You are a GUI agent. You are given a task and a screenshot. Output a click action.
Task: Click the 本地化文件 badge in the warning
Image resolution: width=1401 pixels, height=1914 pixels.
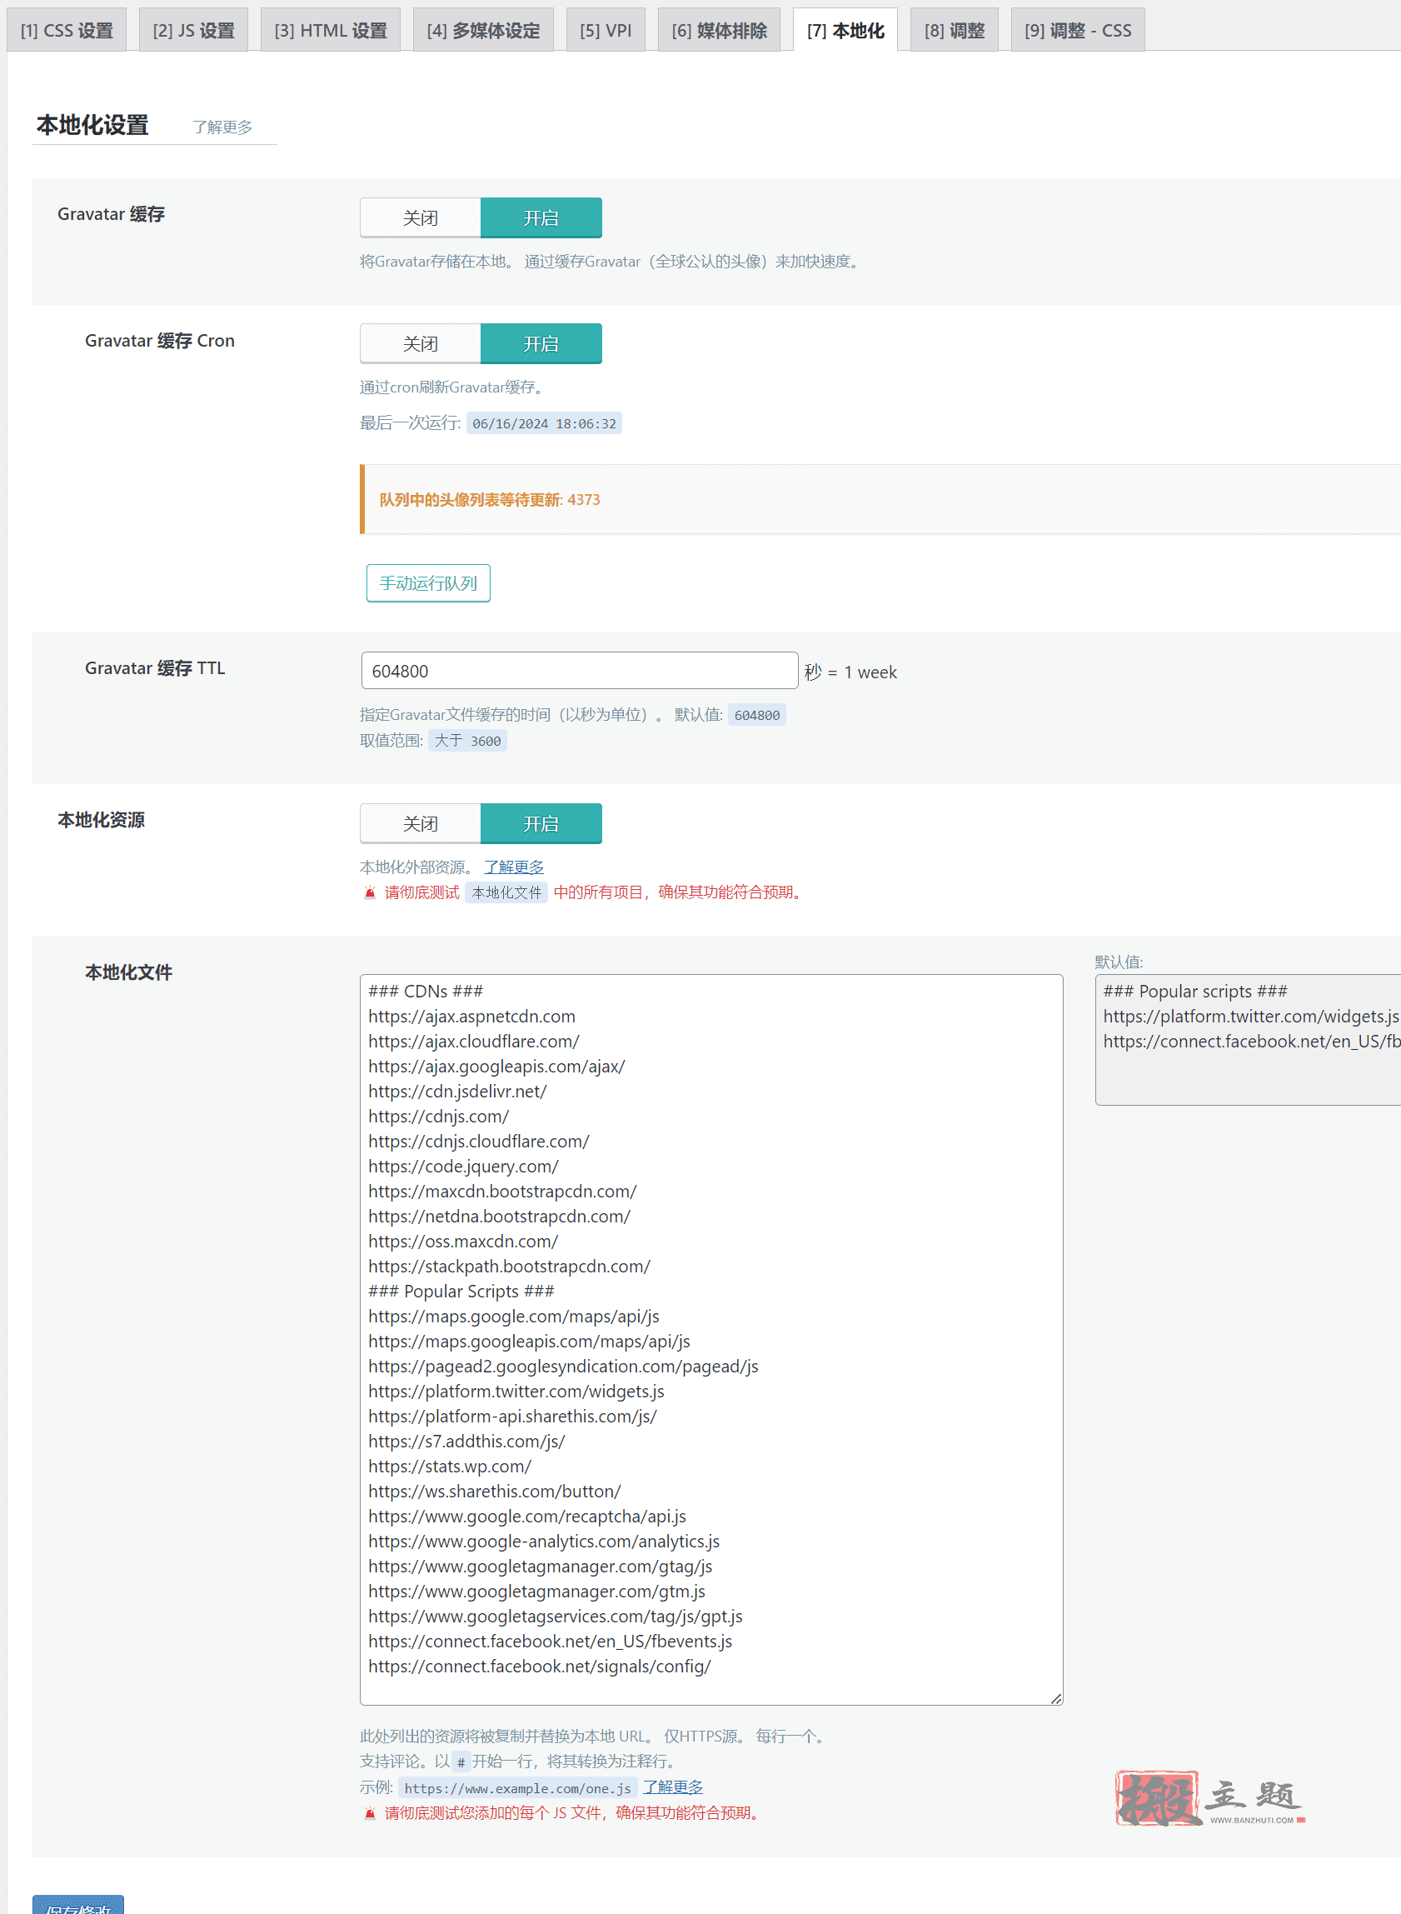[506, 892]
